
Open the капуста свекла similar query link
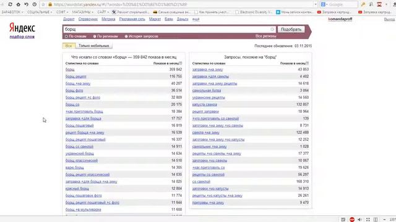[205, 104]
